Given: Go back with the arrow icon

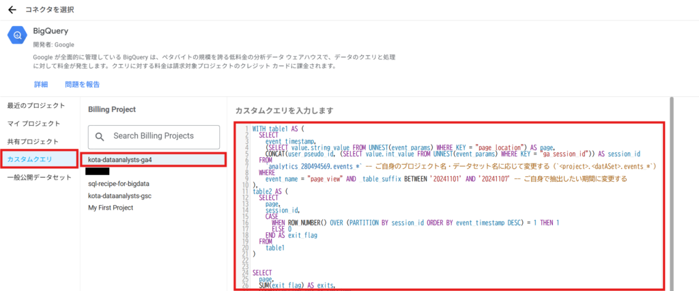Looking at the screenshot, I should click(x=12, y=10).
